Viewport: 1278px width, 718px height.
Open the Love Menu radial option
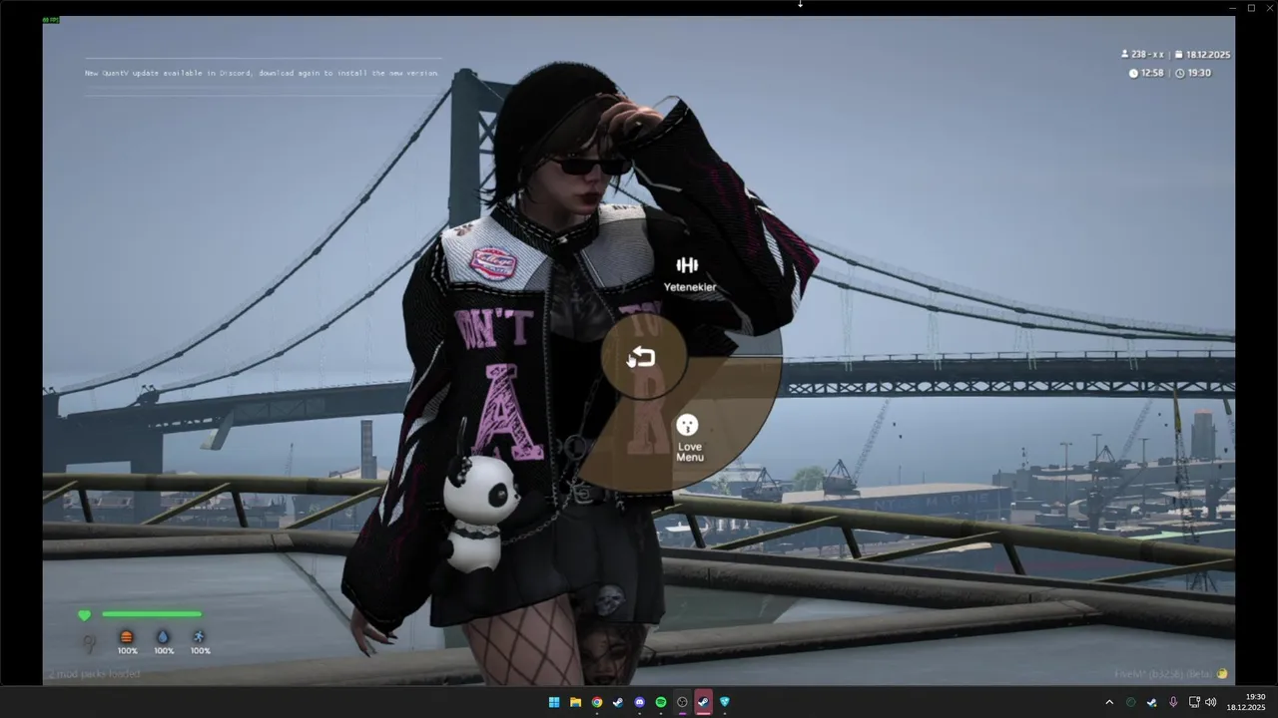point(689,439)
